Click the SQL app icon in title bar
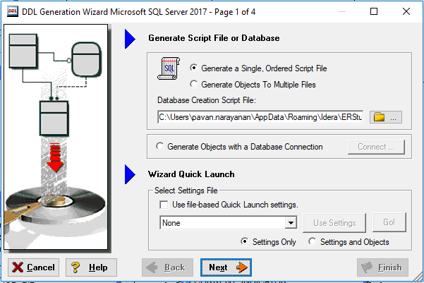 coord(13,11)
